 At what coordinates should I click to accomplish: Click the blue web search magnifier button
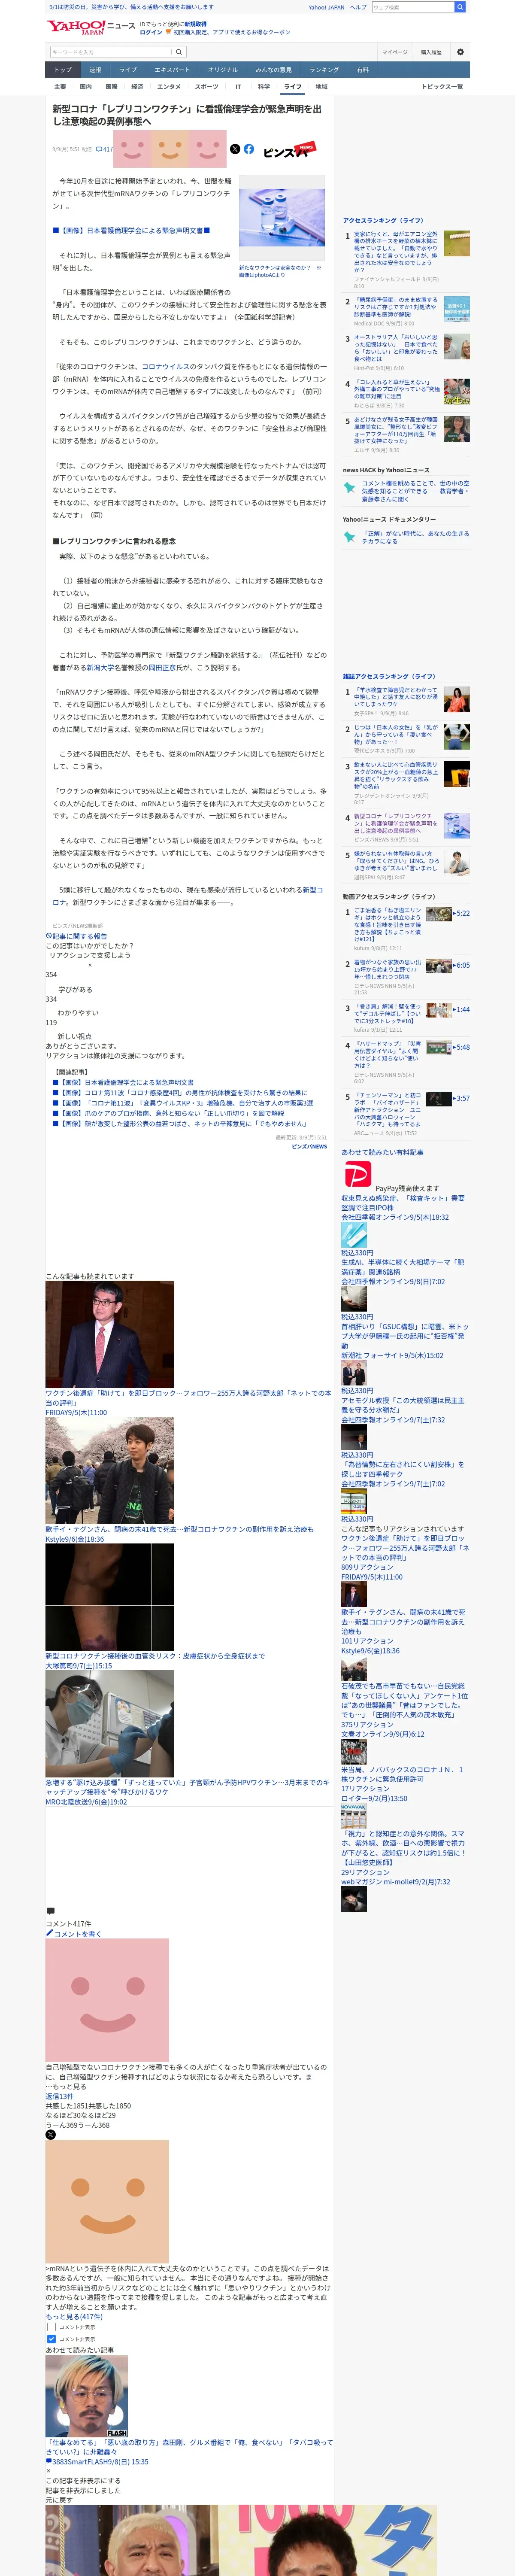tap(460, 7)
